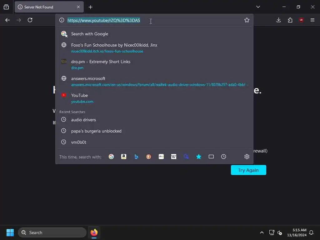320x240 pixels.
Task: Open Foxo's Fun Schoolhouse suggestion
Action: [154, 48]
